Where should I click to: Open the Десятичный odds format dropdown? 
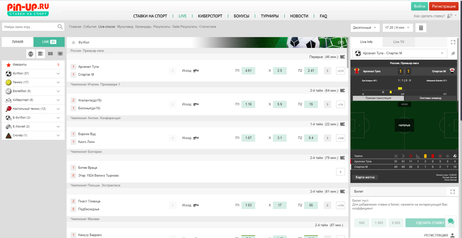(x=365, y=28)
